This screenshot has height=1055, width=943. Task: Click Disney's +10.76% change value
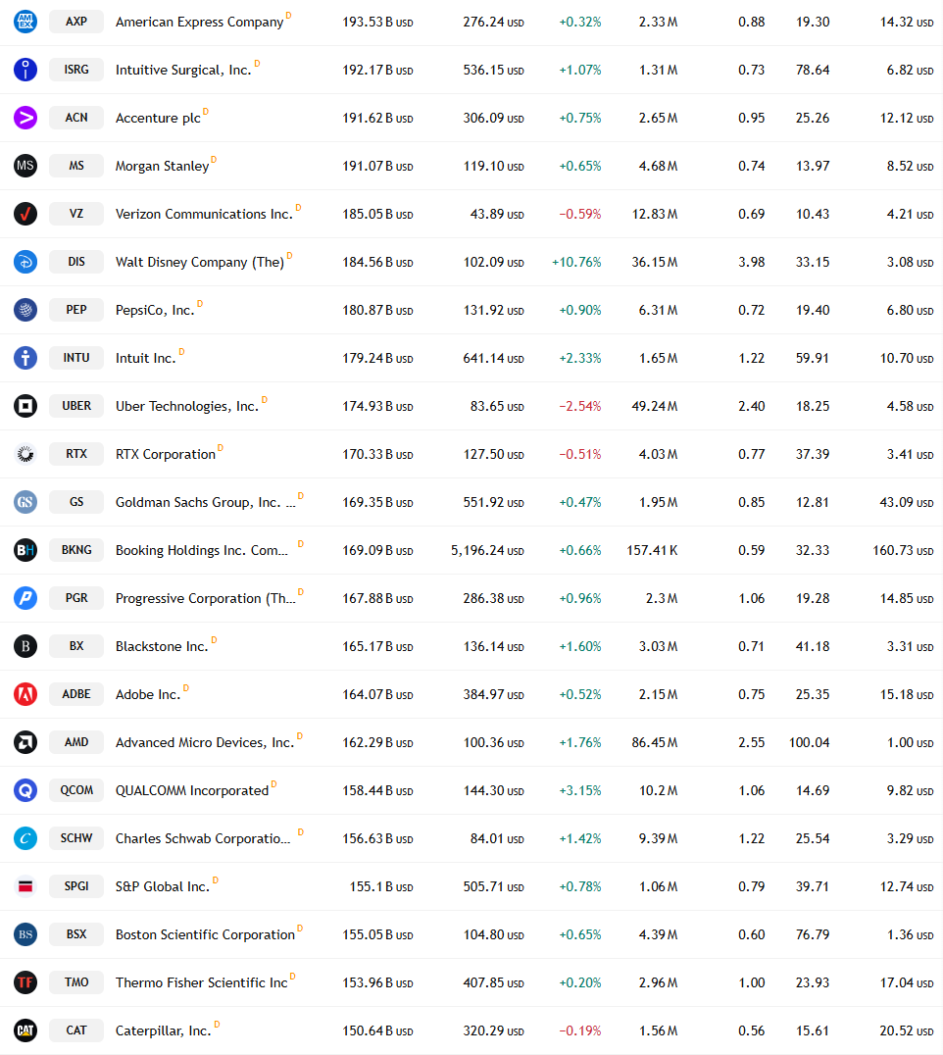576,262
